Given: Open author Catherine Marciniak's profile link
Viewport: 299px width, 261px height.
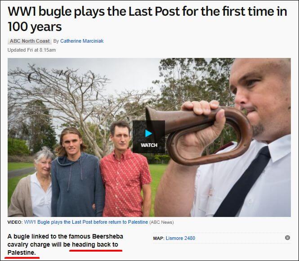Looking at the screenshot, I should point(82,41).
